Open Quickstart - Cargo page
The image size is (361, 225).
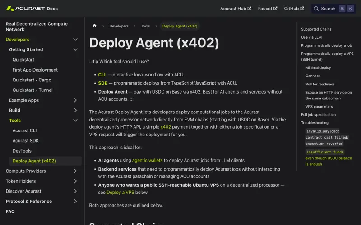[x=32, y=80]
